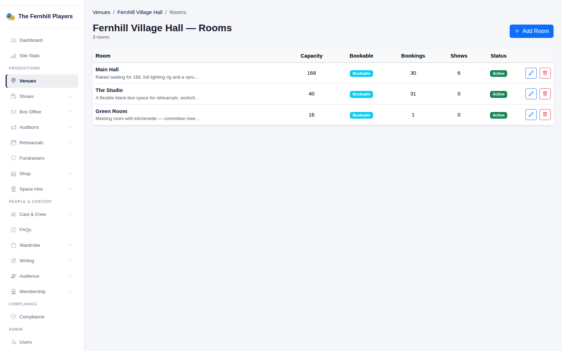Click the theatre masks logo icon
Screen dimensions: 562x351
[x=11, y=16]
